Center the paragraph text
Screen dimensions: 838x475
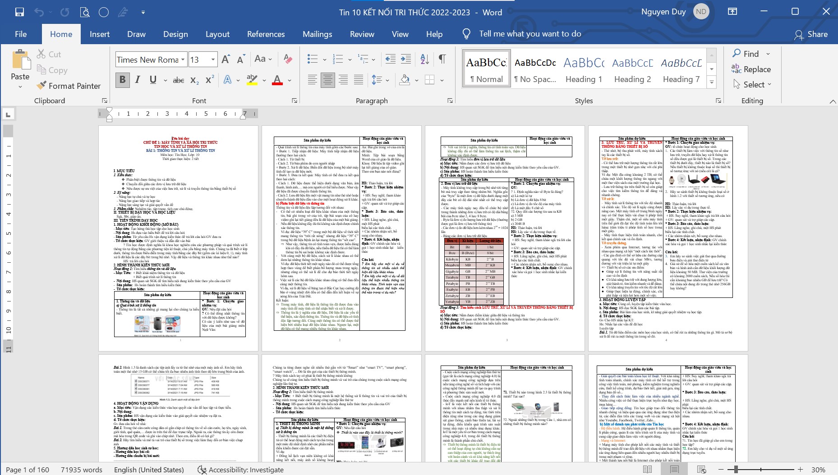[x=328, y=80]
